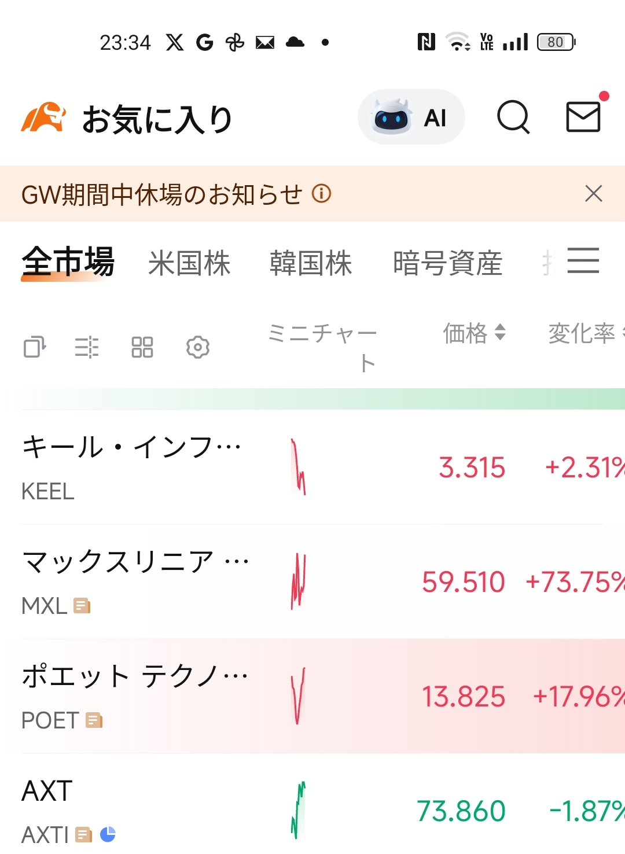This screenshot has width=625, height=854.
Task: Open the GW期間中休場のお知らせ notice
Action: (162, 194)
